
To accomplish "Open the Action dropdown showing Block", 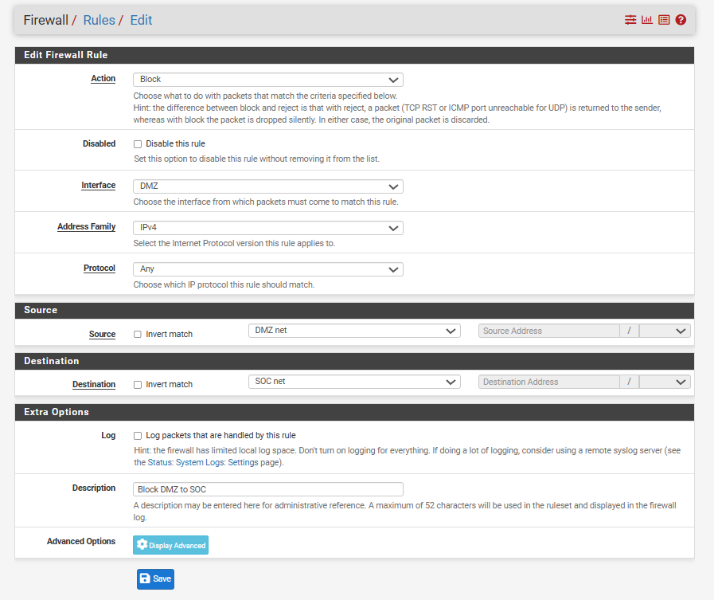I will pyautogui.click(x=267, y=80).
